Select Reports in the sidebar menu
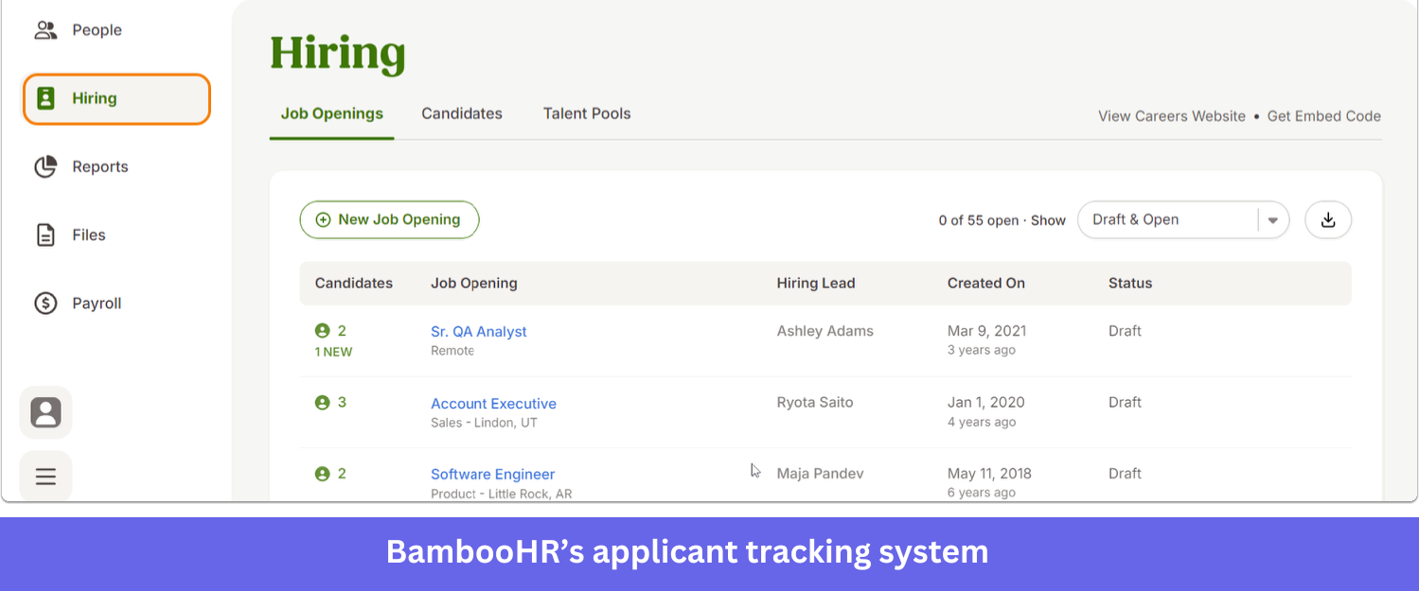Image resolution: width=1419 pixels, height=591 pixels. [100, 166]
